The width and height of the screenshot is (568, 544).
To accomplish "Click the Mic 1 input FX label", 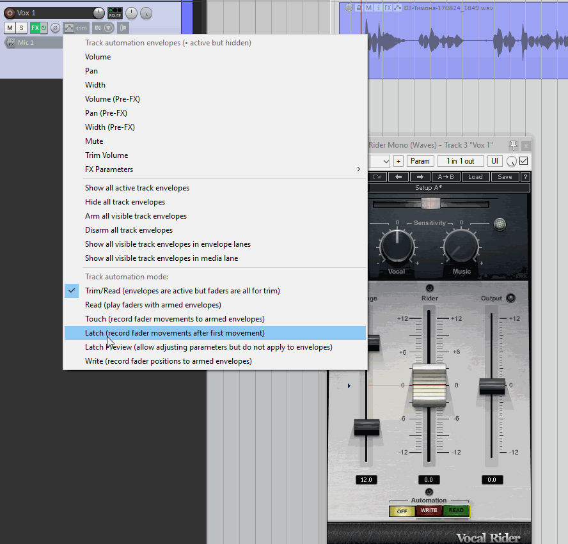I will click(26, 43).
